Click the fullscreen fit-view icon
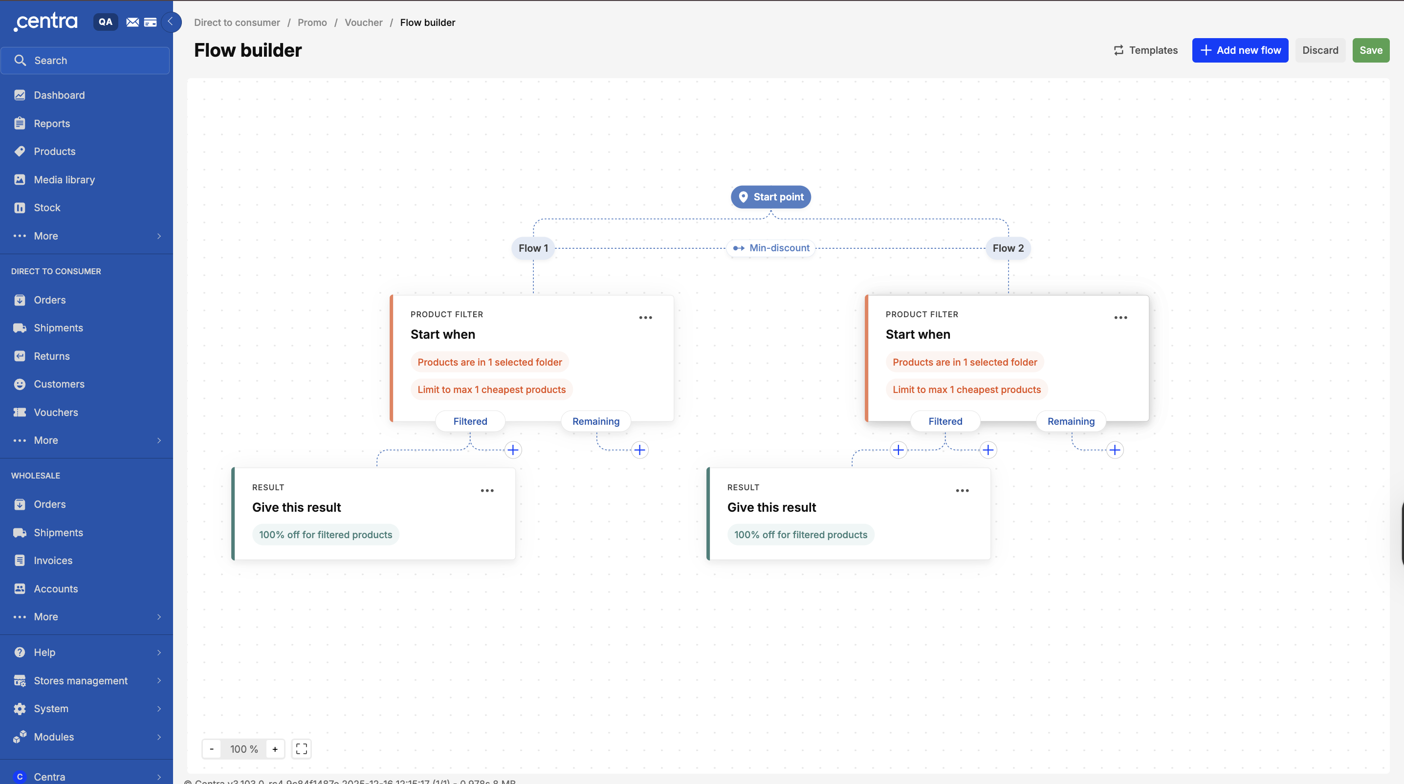The image size is (1404, 784). tap(302, 749)
